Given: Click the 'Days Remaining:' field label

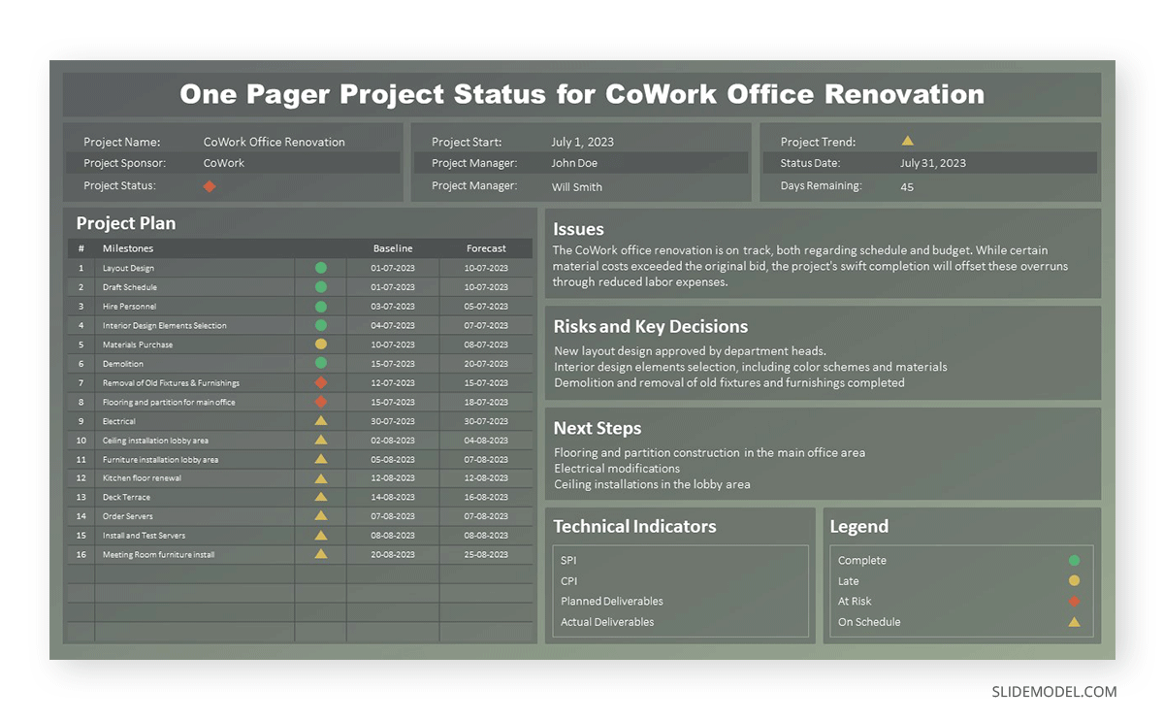Looking at the screenshot, I should click(x=821, y=186).
